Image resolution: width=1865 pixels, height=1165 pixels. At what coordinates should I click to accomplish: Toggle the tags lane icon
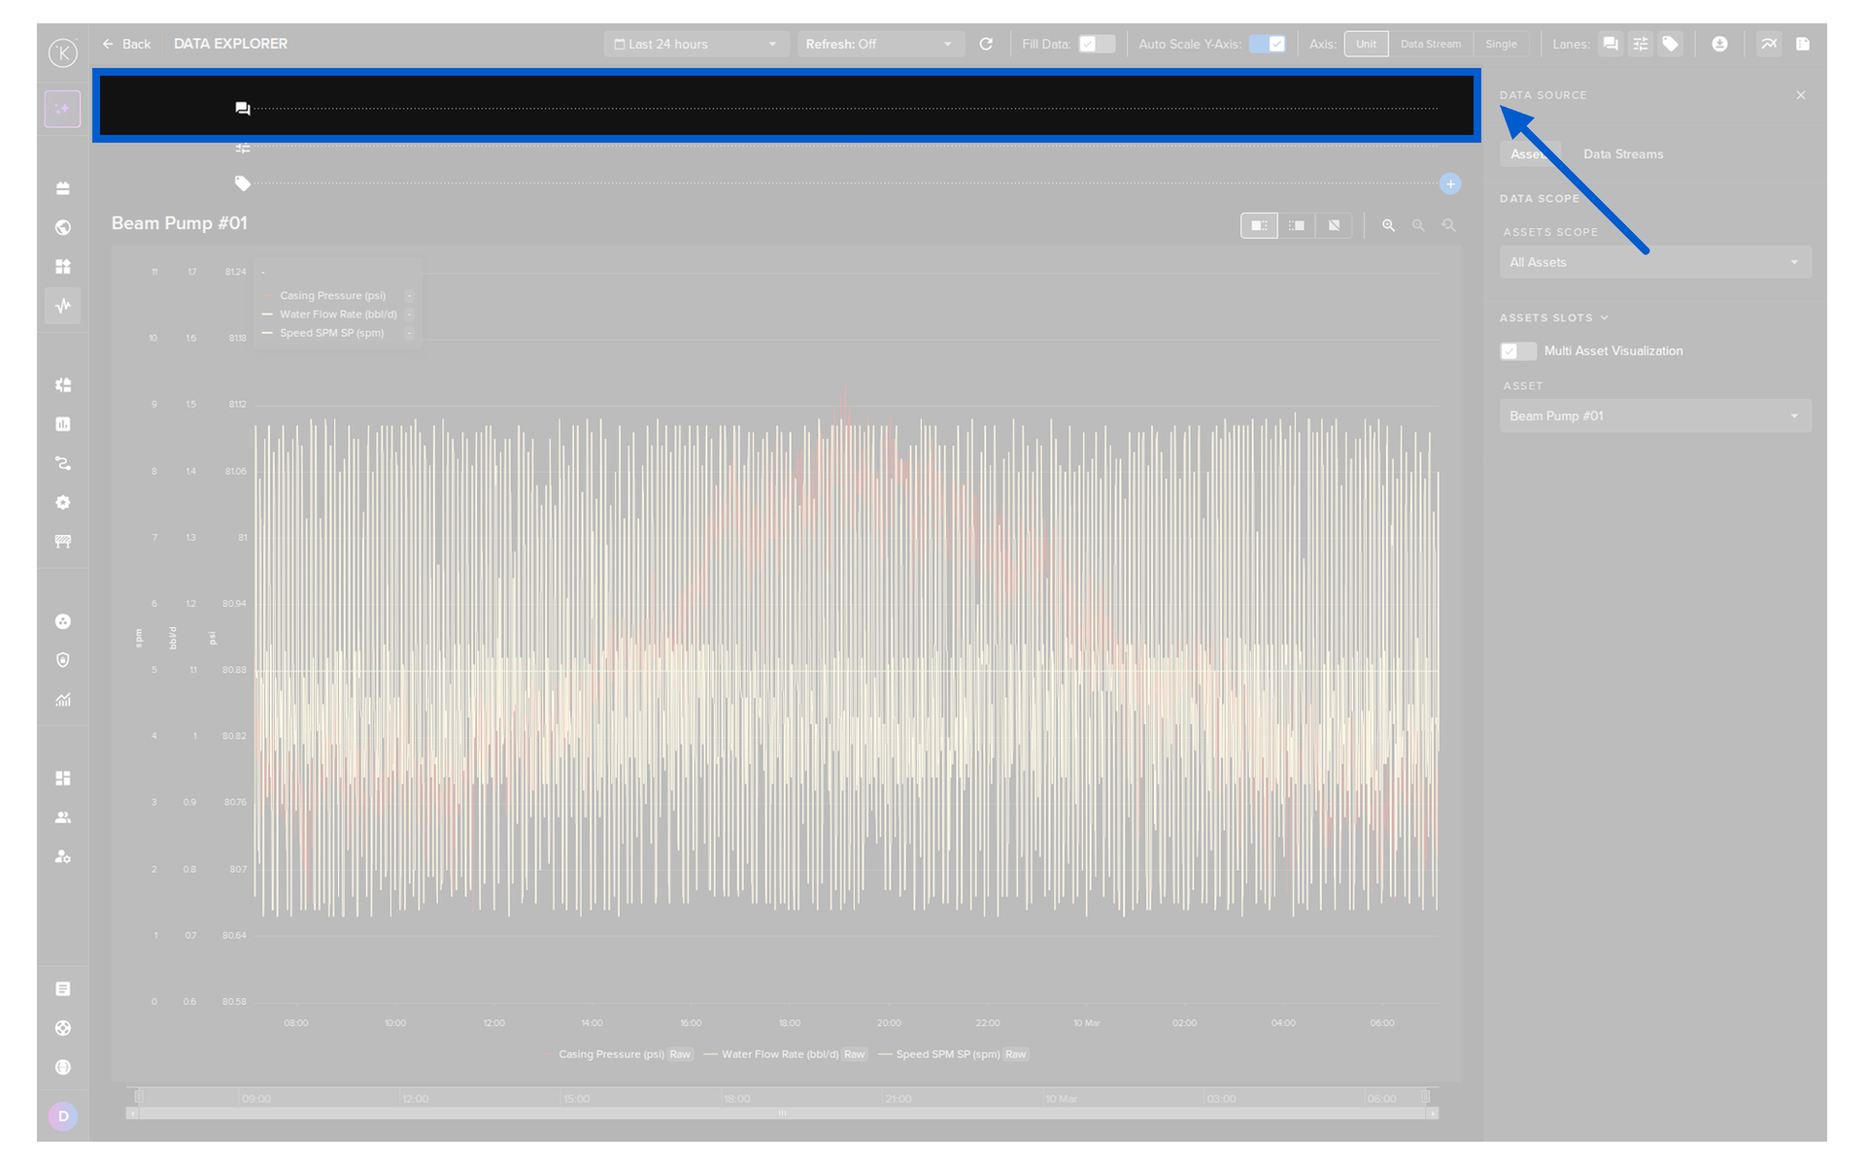coord(1670,44)
